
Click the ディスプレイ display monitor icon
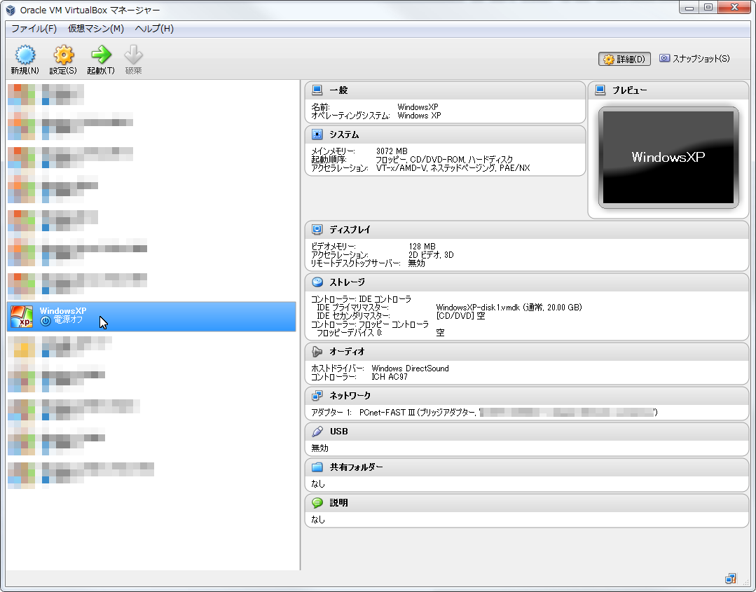pos(317,230)
